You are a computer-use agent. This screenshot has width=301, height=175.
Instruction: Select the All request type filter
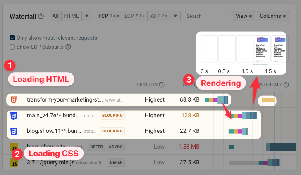click(55, 16)
